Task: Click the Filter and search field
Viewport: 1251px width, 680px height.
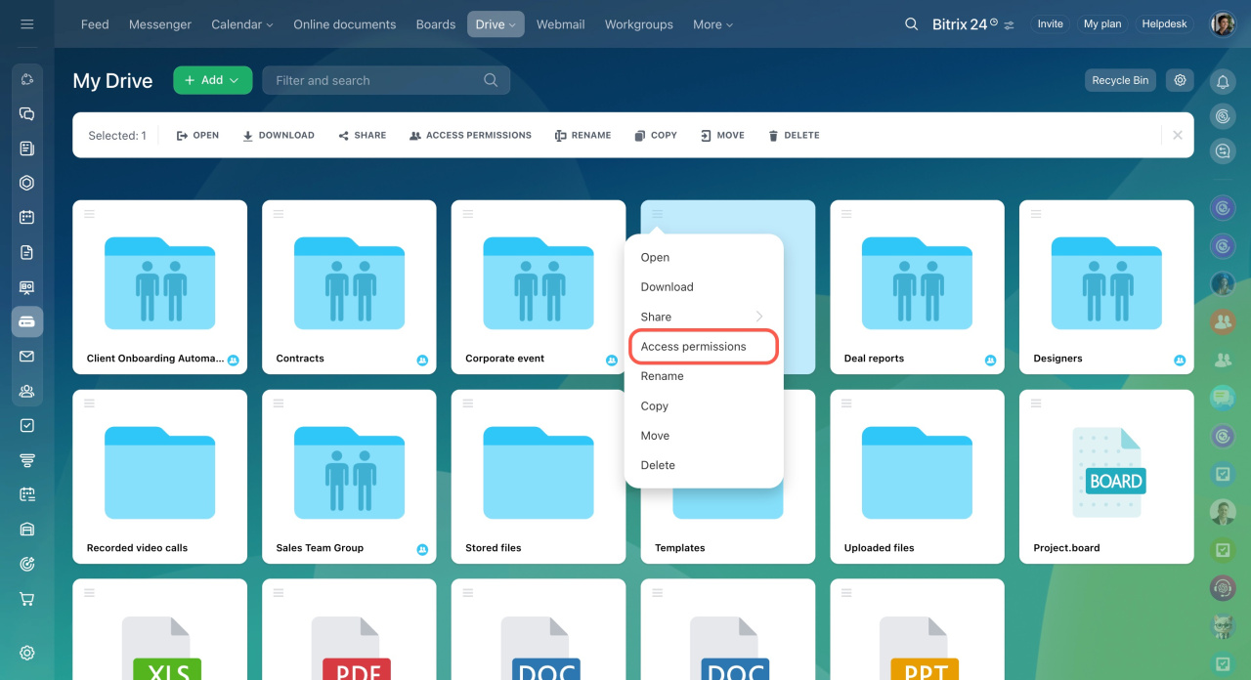Action: 376,80
